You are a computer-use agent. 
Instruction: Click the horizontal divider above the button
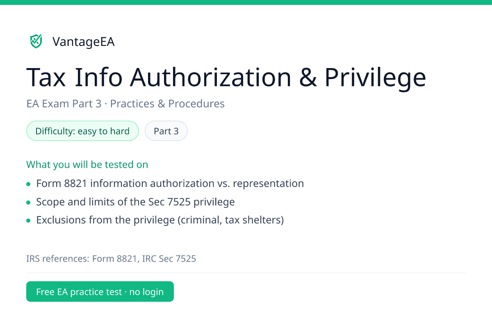click(x=246, y=273)
